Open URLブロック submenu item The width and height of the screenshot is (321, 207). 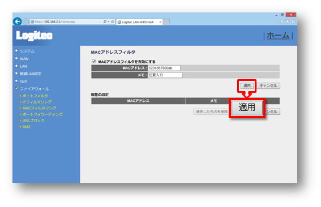click(33, 120)
